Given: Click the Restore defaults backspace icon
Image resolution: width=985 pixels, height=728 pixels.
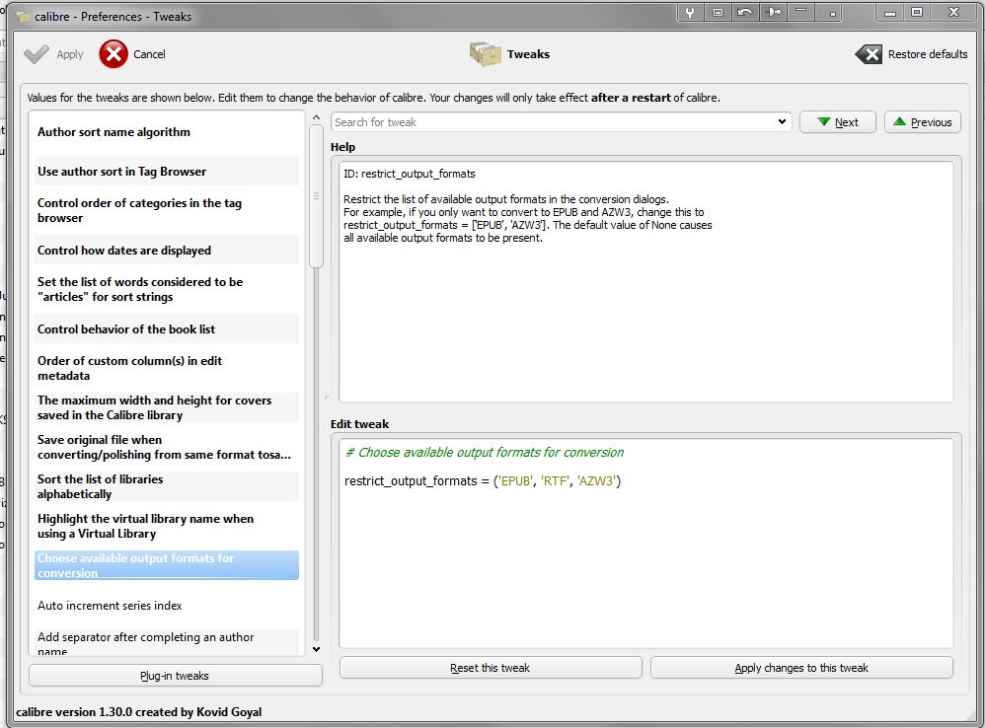Looking at the screenshot, I should coord(869,54).
